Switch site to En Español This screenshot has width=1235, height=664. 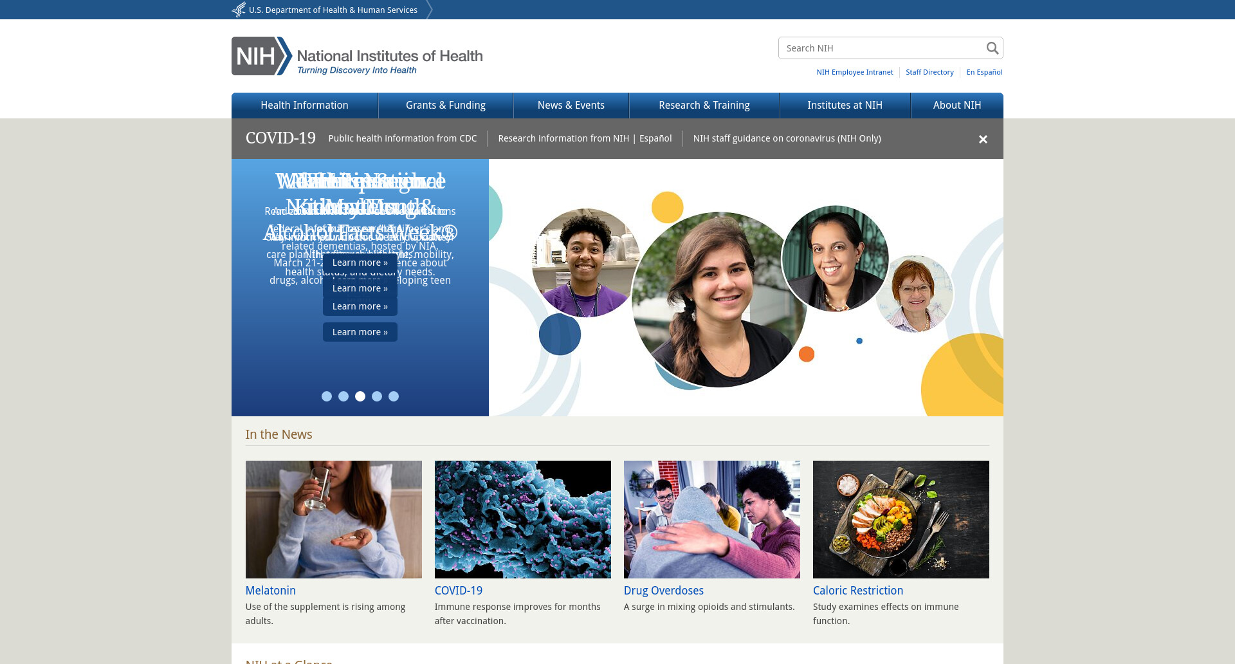pos(984,72)
